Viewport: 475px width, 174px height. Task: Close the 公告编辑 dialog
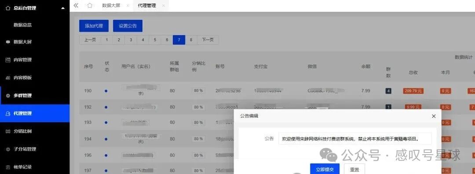click(x=434, y=116)
